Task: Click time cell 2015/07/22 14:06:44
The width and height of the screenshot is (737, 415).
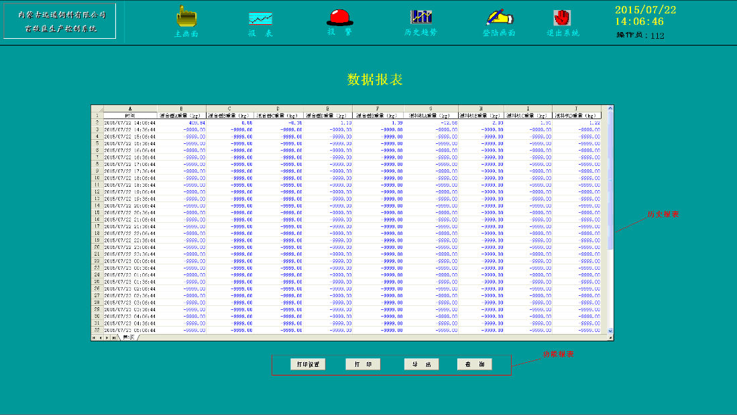Action: coord(130,123)
